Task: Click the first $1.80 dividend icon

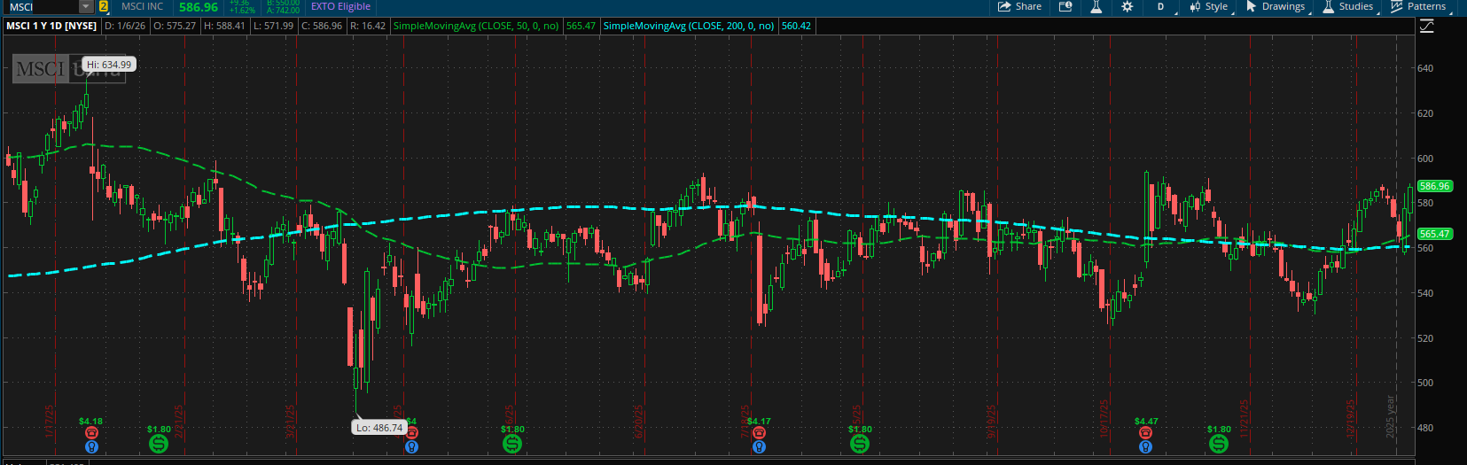Action: click(x=159, y=443)
